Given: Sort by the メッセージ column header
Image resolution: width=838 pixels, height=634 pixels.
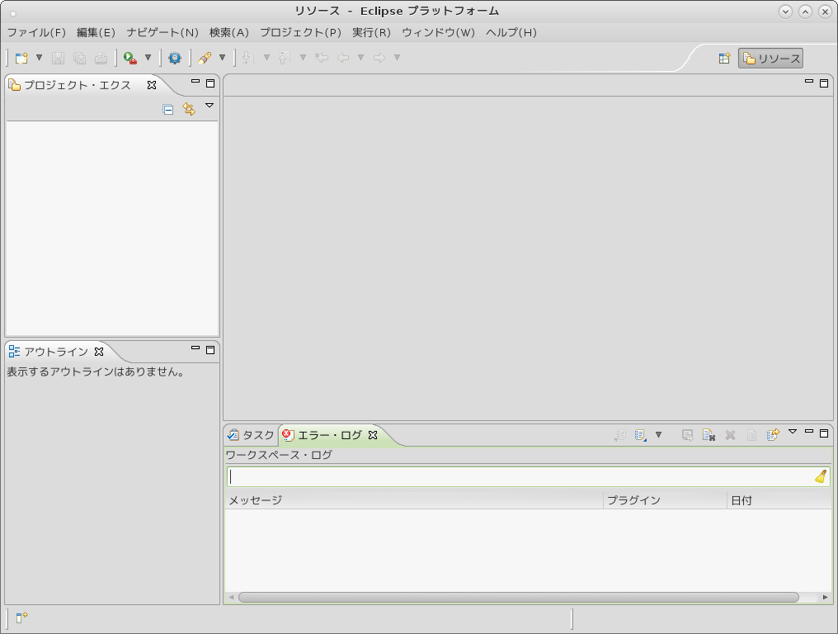Looking at the screenshot, I should (x=414, y=500).
